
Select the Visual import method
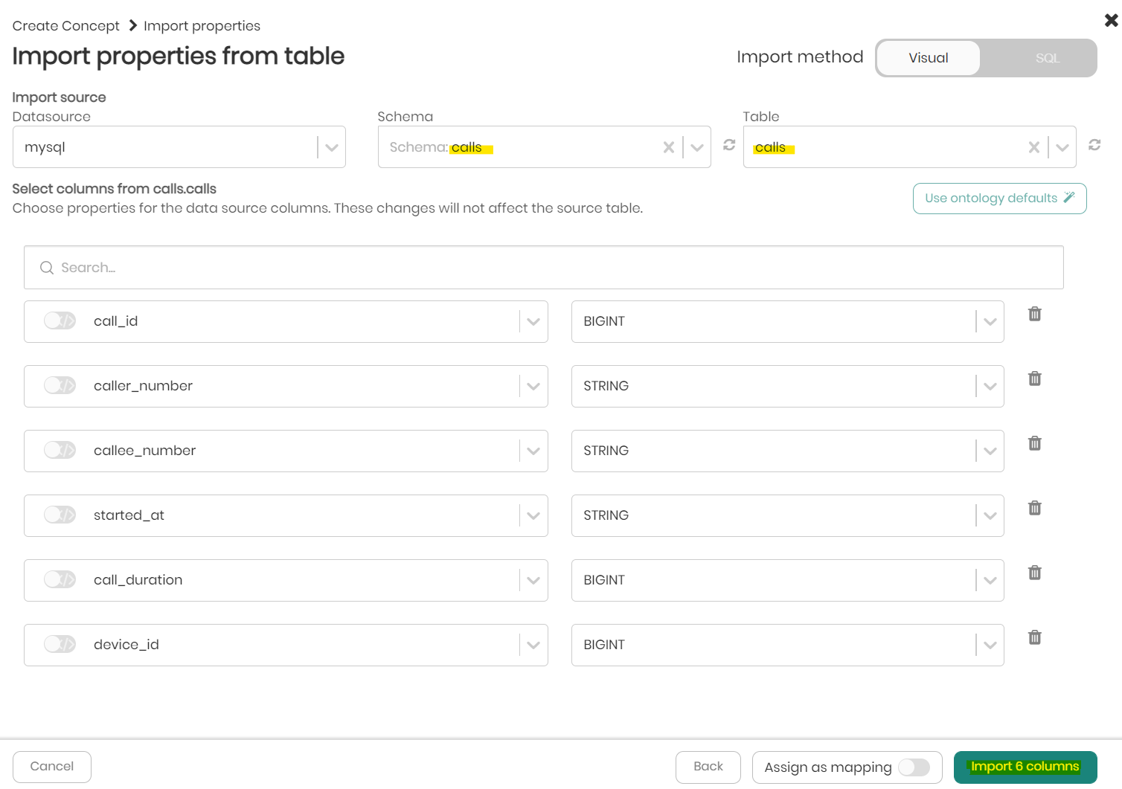coord(928,58)
